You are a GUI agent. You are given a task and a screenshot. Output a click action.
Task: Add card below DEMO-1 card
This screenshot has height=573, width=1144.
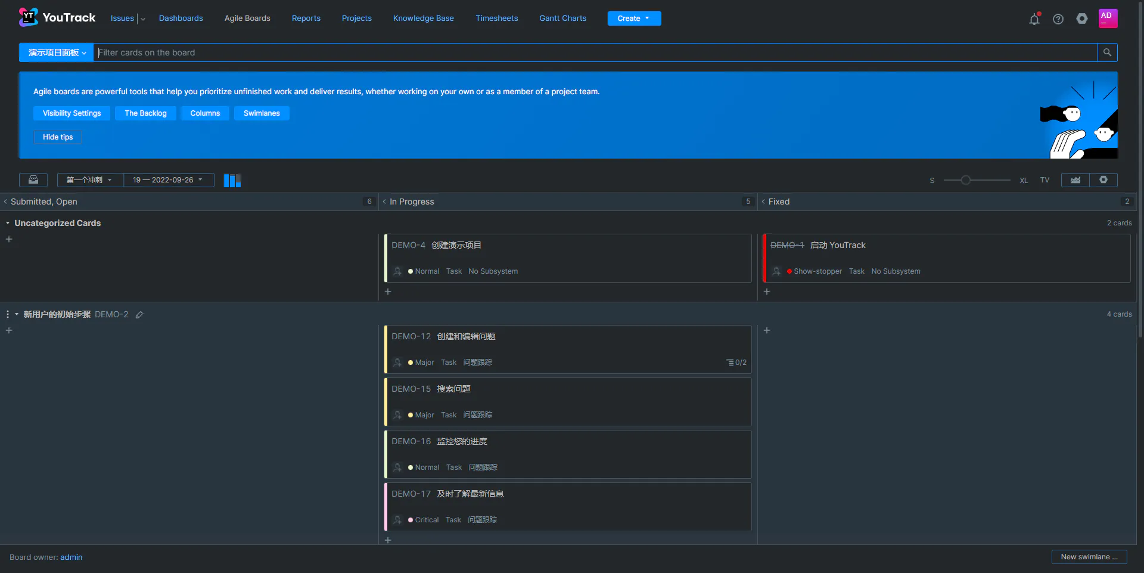(x=767, y=292)
